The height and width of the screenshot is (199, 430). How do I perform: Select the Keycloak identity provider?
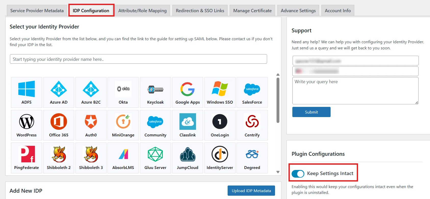pos(155,92)
